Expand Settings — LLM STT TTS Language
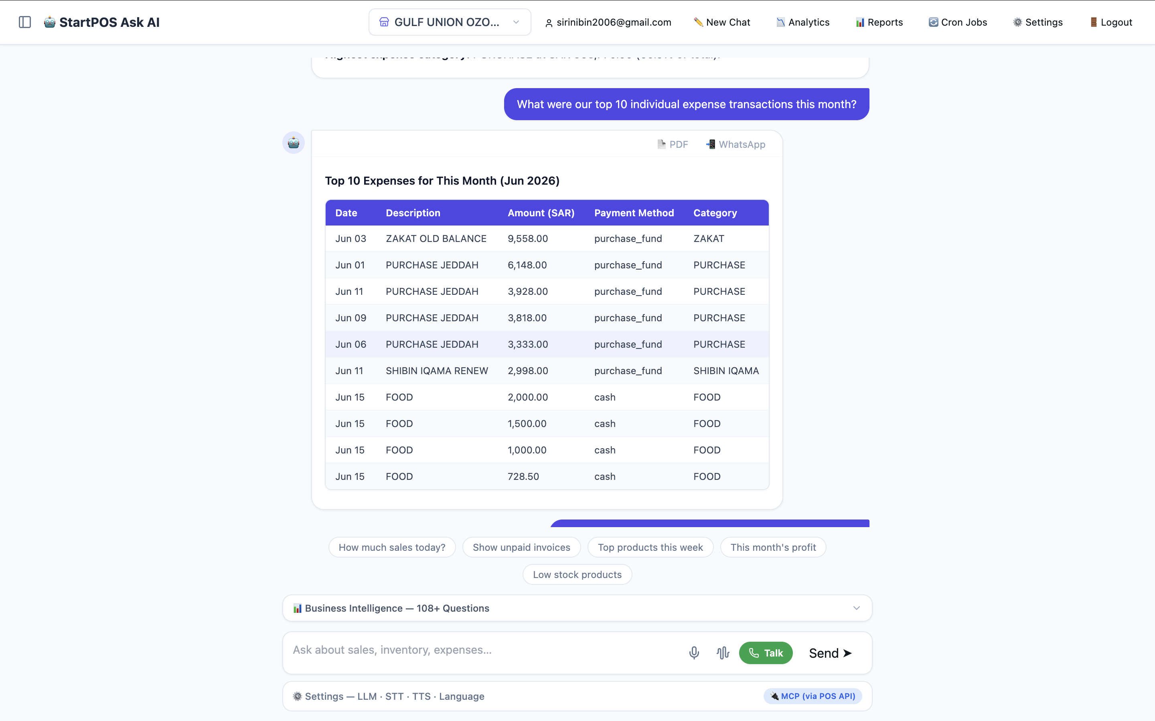1155x721 pixels. [x=577, y=696]
